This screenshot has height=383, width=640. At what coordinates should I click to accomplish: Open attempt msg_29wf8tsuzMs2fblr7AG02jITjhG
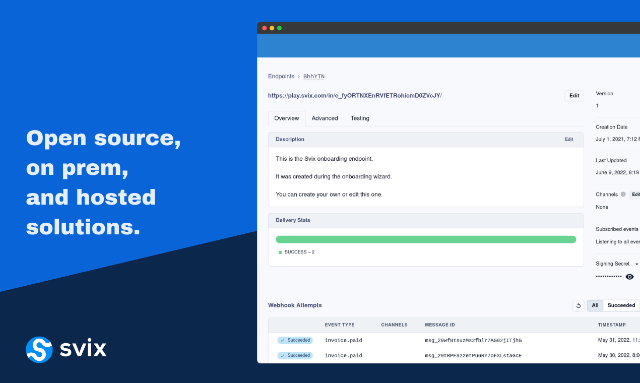tap(473, 341)
